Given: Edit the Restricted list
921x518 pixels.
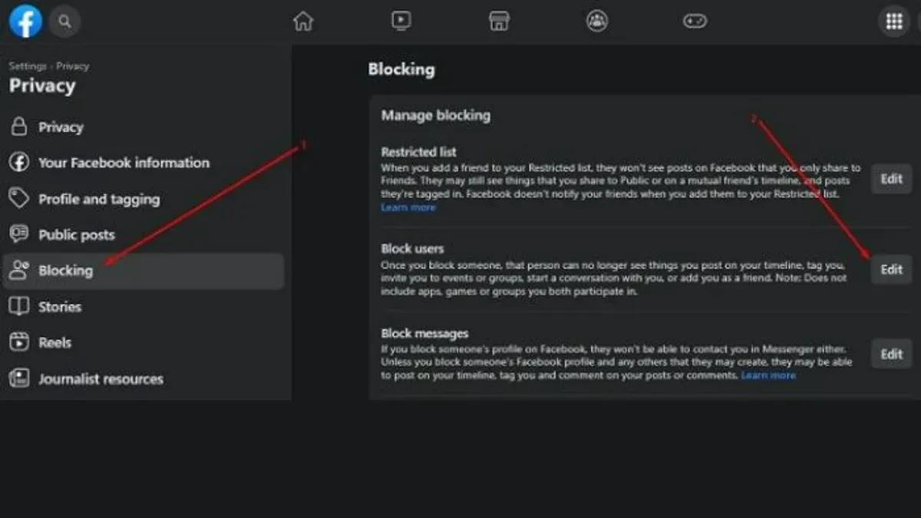Looking at the screenshot, I should click(x=891, y=179).
